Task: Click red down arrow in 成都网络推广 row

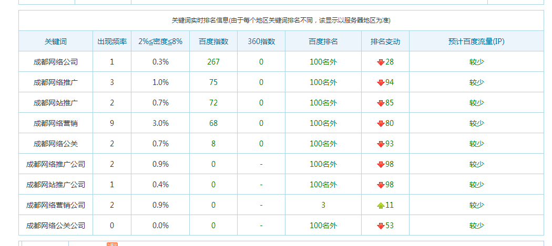Action: (381, 82)
